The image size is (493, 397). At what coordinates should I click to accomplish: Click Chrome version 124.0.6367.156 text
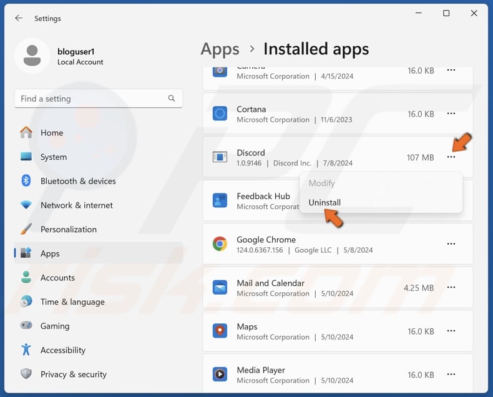coord(260,250)
